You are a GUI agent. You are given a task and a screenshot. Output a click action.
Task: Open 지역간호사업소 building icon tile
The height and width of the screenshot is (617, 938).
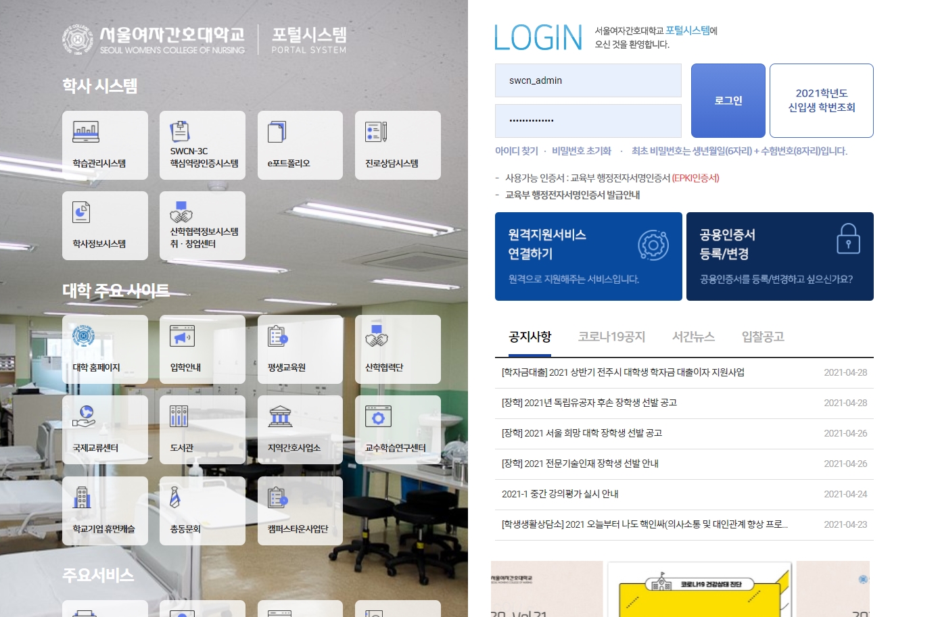(x=300, y=430)
